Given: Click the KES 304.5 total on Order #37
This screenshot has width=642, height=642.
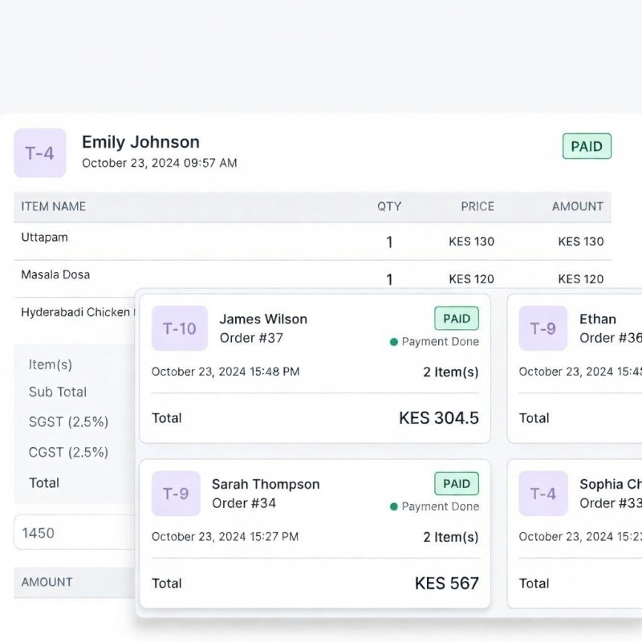Looking at the screenshot, I should click(x=438, y=417).
